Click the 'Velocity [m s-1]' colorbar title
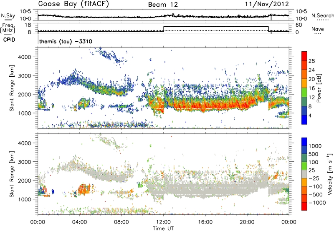The width and height of the screenshot is (334, 231). click(330, 173)
